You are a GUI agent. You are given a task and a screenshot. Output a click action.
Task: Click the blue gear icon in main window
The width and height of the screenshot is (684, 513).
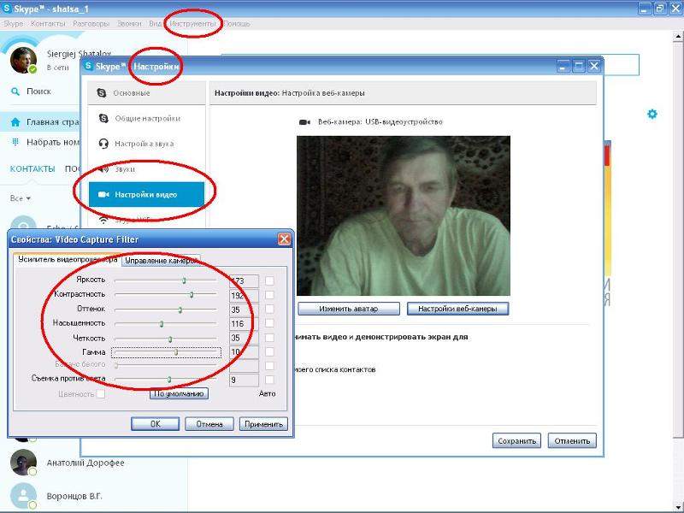tap(652, 115)
